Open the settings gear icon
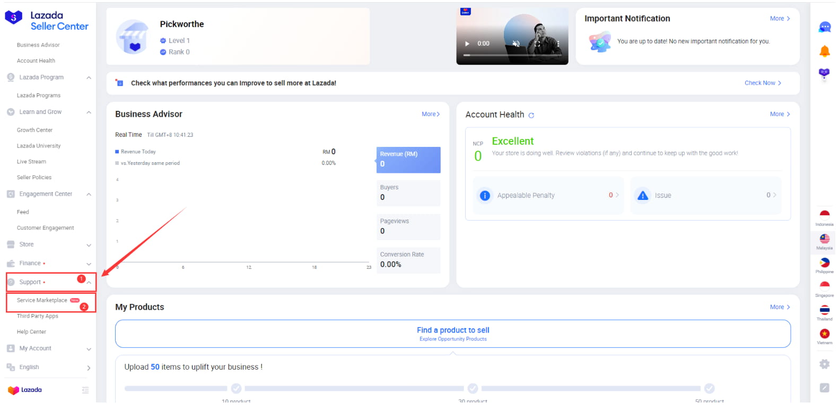Viewport: 838px width, 411px height. pos(824,364)
